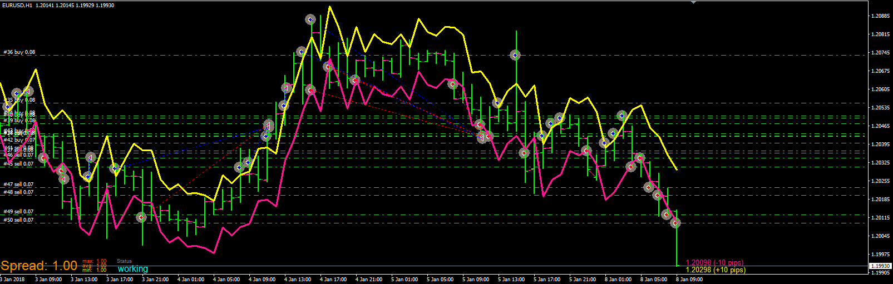Click the 'Spread: 1.00' label
The height and width of the screenshot is (284, 893).
39,266
